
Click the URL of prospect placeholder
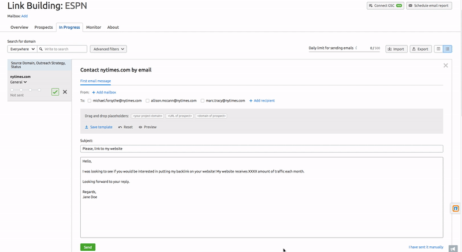pos(180,116)
